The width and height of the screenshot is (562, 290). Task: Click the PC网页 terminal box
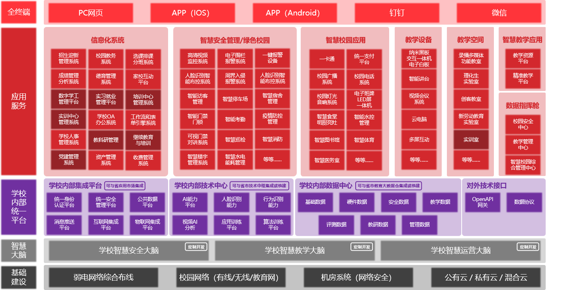tap(91, 13)
